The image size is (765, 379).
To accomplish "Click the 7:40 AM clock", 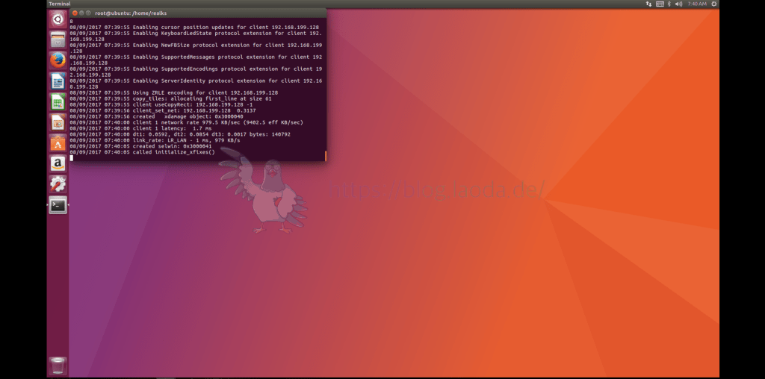I will coord(696,4).
